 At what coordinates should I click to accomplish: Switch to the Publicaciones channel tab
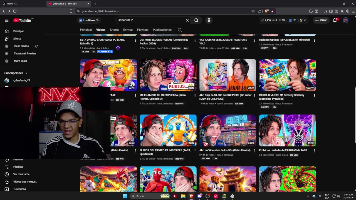(x=162, y=30)
